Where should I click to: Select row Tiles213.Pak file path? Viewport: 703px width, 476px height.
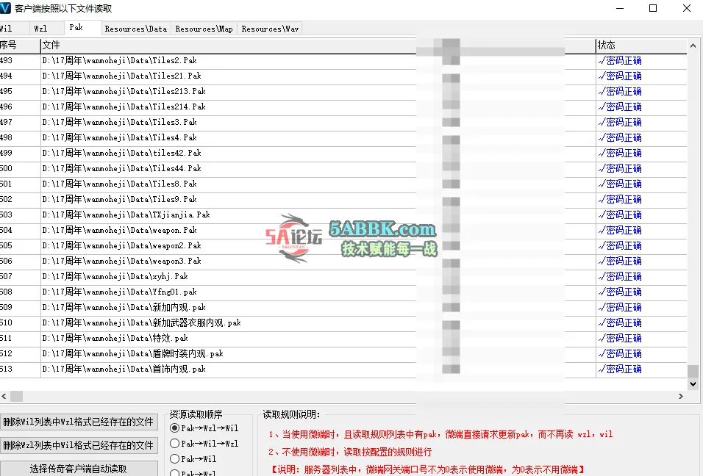(124, 91)
